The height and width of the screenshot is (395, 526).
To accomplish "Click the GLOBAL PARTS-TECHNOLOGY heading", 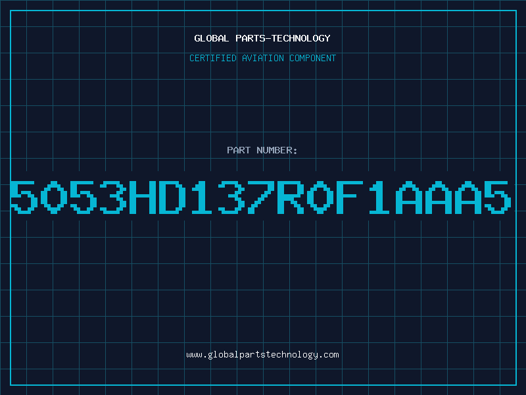I will (x=262, y=38).
